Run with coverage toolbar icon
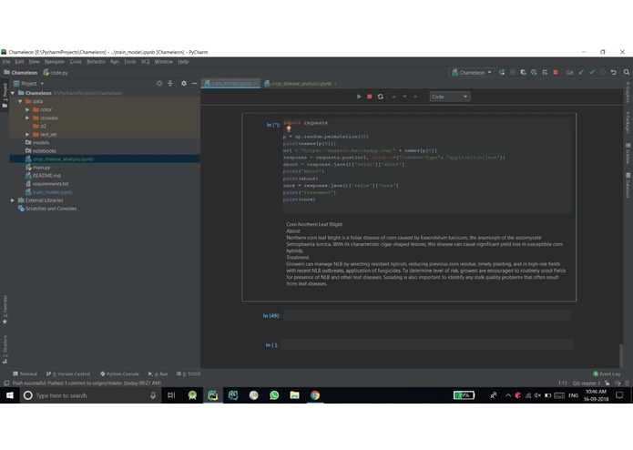The image size is (633, 450). click(x=523, y=72)
